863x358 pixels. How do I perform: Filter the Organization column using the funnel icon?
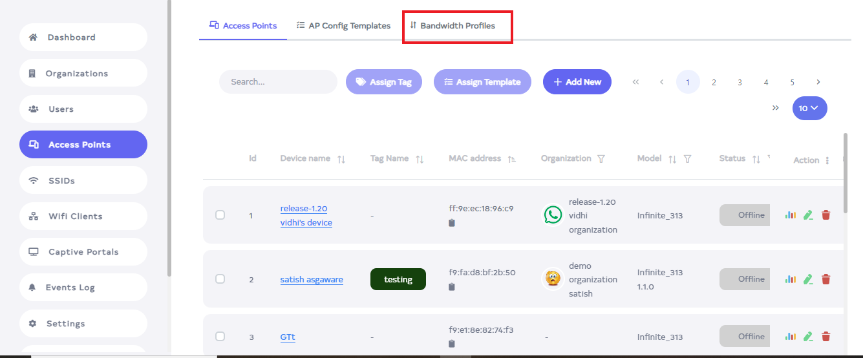click(601, 159)
